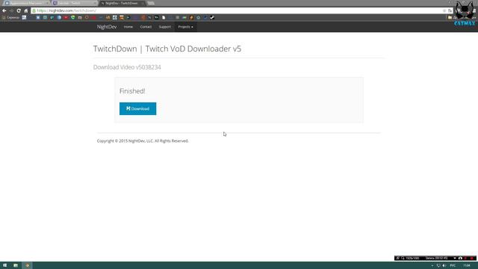Click the NightDev brand logo text
The height and width of the screenshot is (269, 478).
(107, 27)
